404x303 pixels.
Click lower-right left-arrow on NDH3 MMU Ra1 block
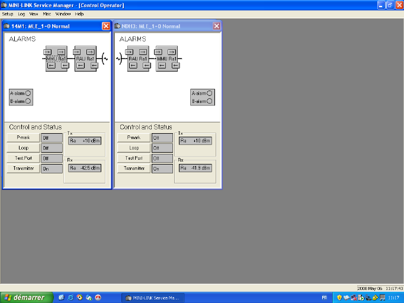[x=176, y=65]
